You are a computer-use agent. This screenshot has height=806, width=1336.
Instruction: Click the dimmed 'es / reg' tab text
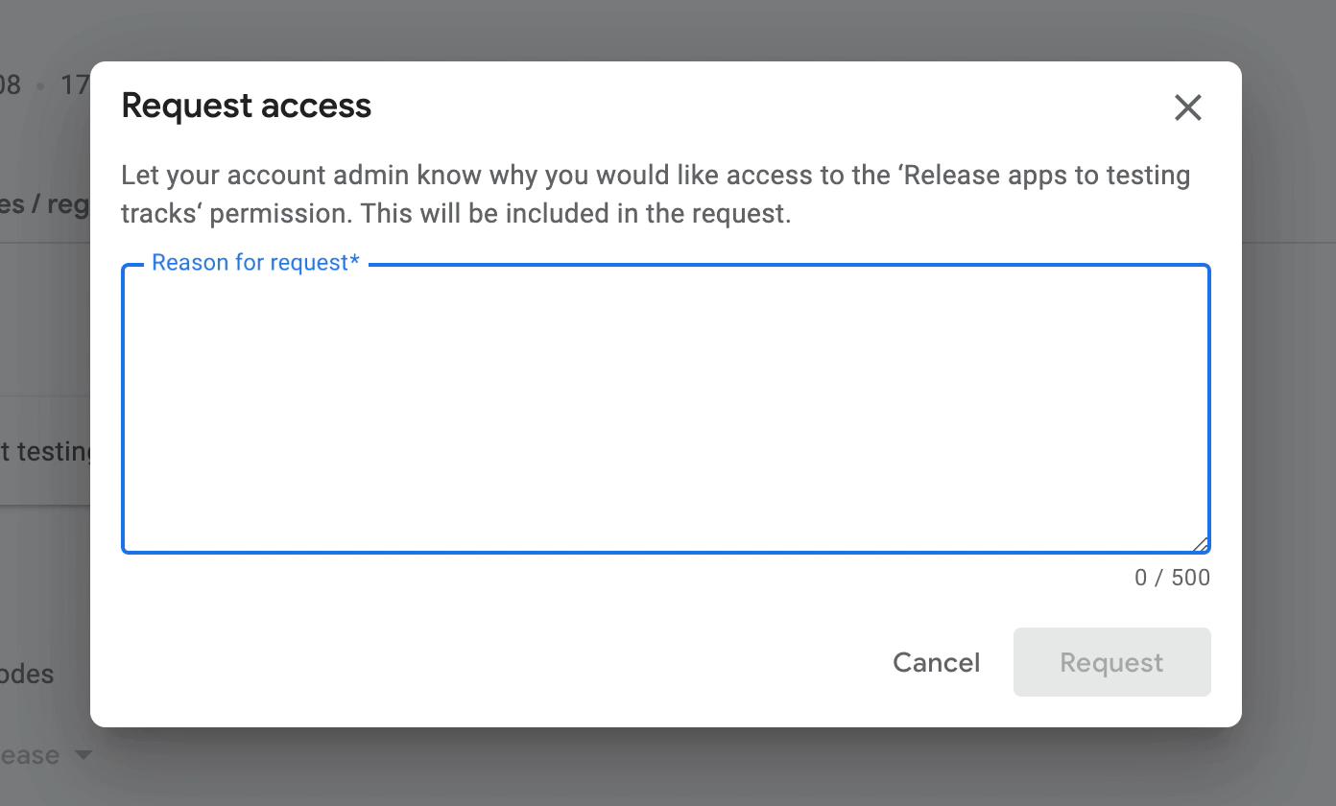click(x=45, y=205)
